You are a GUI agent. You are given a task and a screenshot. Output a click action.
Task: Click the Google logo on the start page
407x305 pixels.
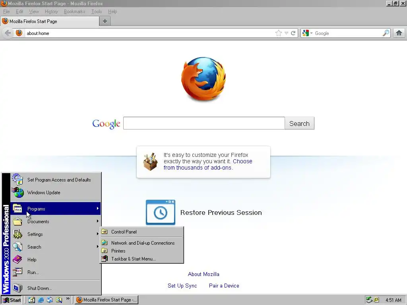(106, 124)
